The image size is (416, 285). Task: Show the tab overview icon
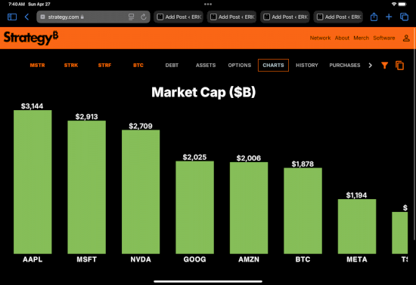click(x=404, y=17)
